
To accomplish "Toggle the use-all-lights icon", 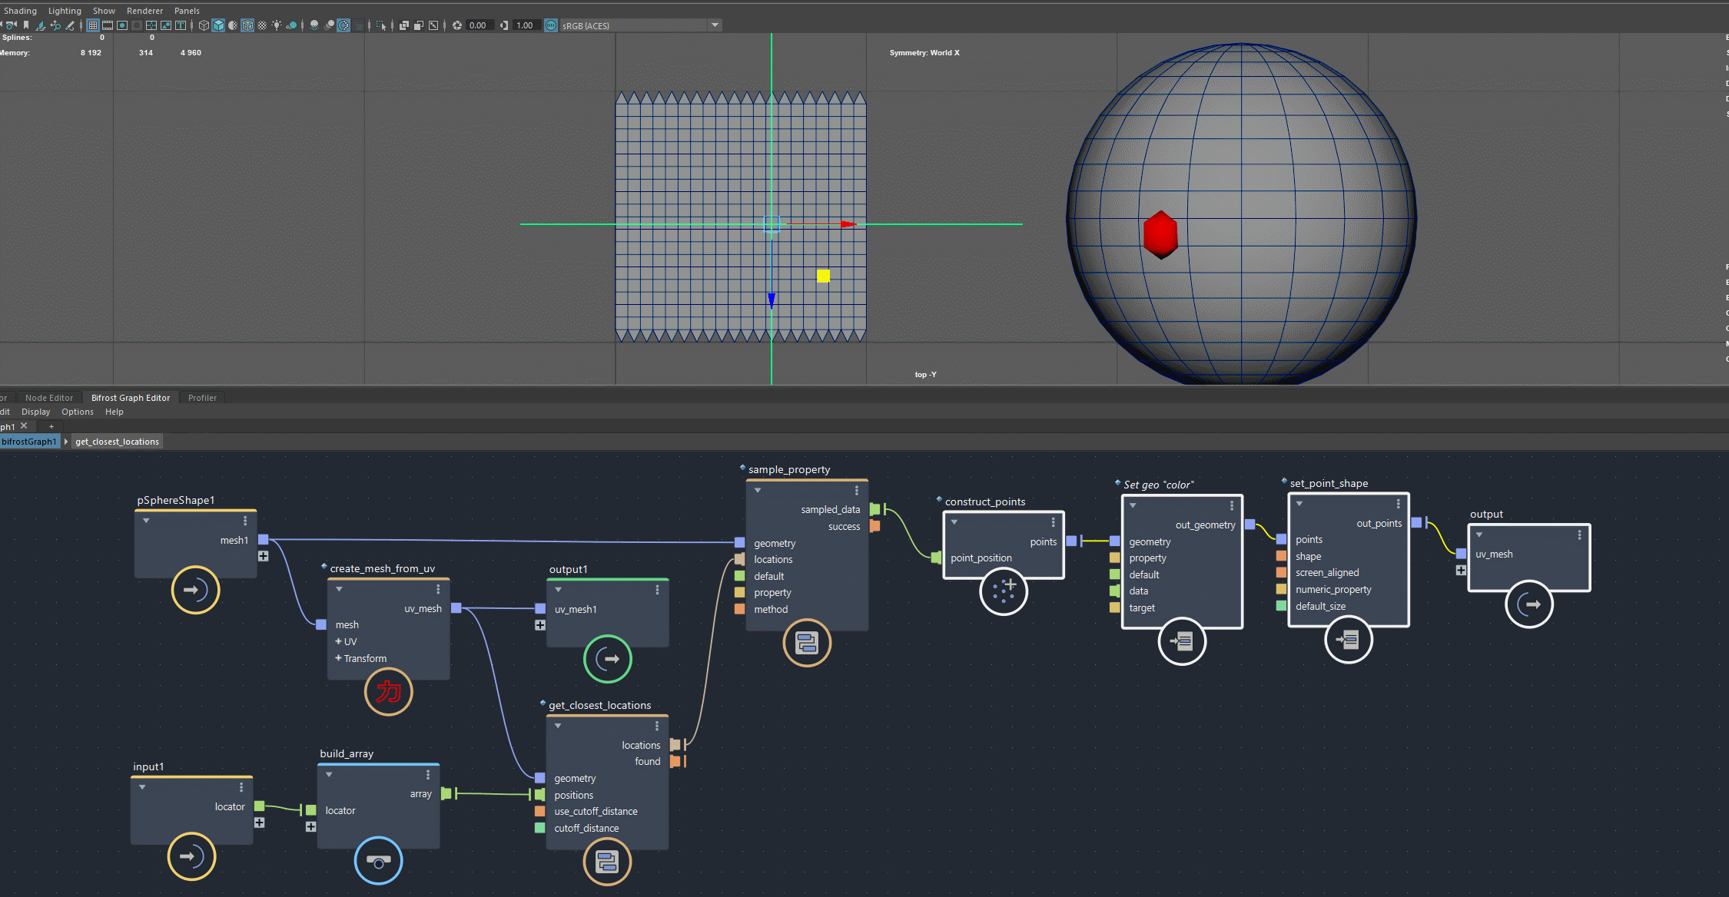I will coord(276,25).
